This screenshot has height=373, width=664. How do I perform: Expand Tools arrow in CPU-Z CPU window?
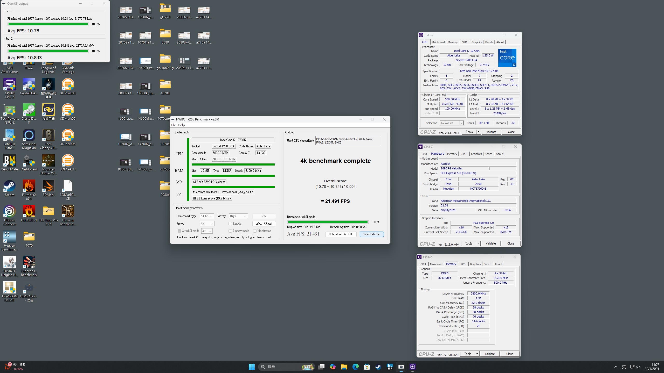(478, 132)
